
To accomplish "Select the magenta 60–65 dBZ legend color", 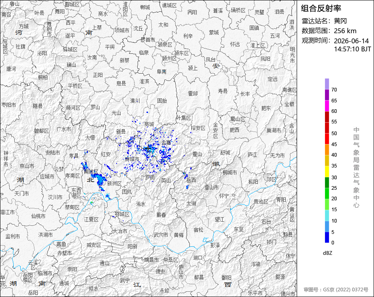I will tap(327, 106).
